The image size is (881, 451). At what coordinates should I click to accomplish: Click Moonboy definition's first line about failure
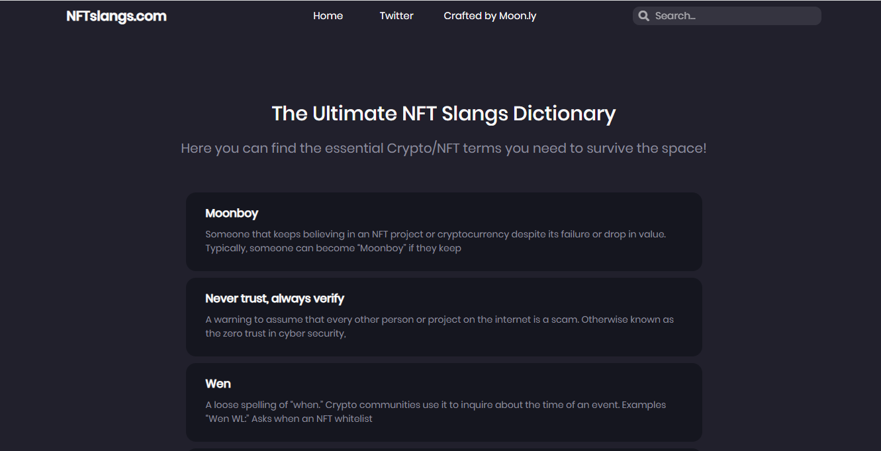(x=436, y=234)
